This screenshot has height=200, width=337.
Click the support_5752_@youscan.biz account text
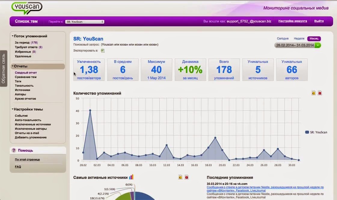pyautogui.click(x=249, y=21)
